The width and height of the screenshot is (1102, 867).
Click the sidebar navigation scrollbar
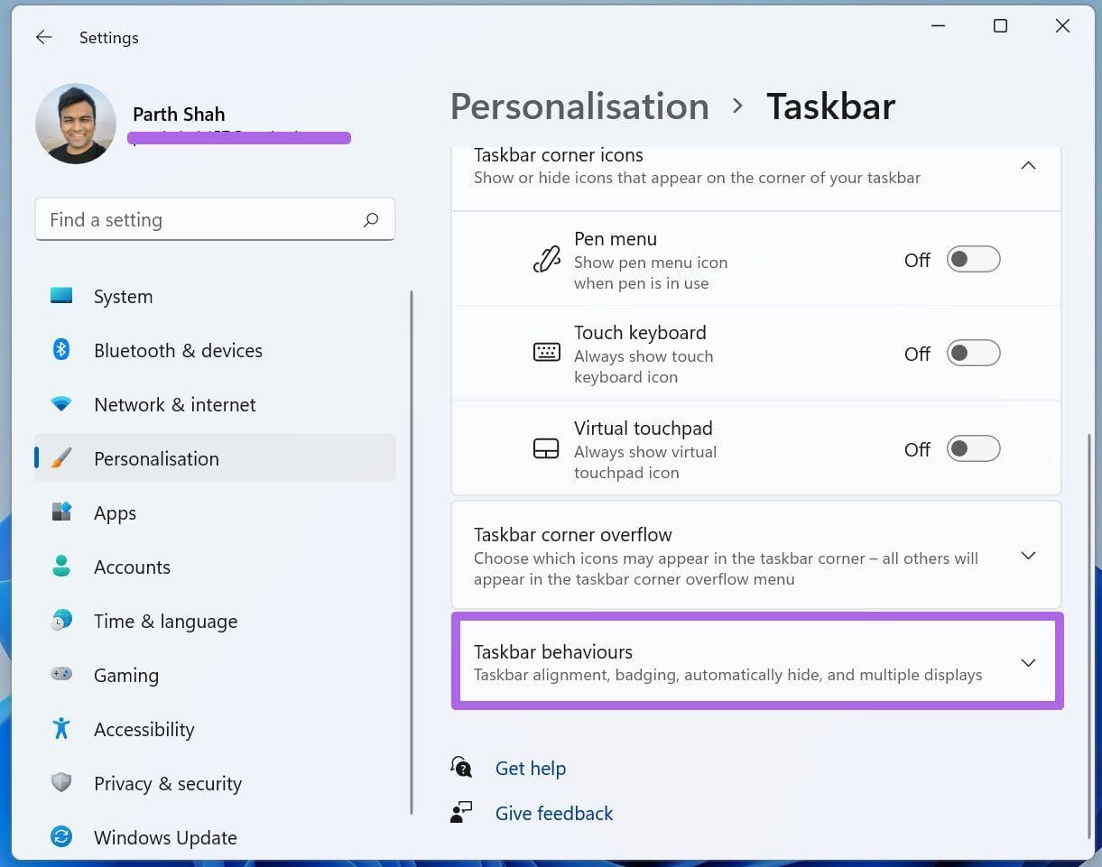[x=412, y=552]
